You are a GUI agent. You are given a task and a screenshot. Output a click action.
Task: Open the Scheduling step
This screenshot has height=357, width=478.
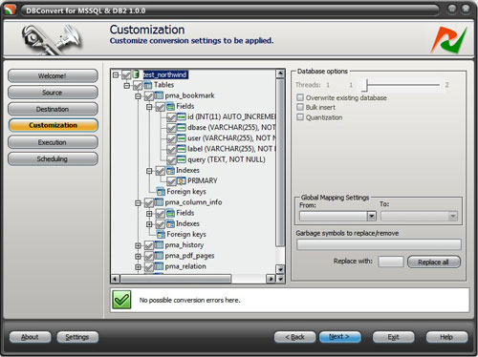pyautogui.click(x=53, y=158)
